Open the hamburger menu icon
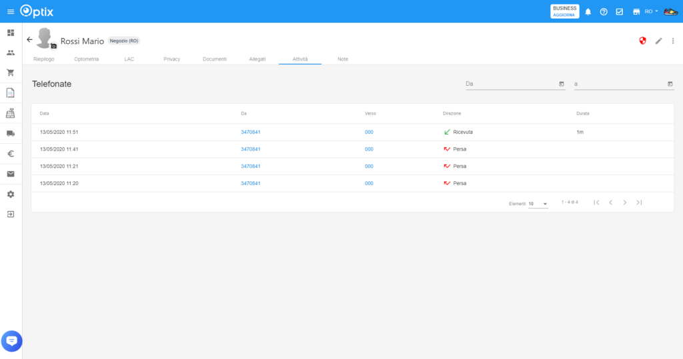The image size is (683, 359). pyautogui.click(x=10, y=11)
